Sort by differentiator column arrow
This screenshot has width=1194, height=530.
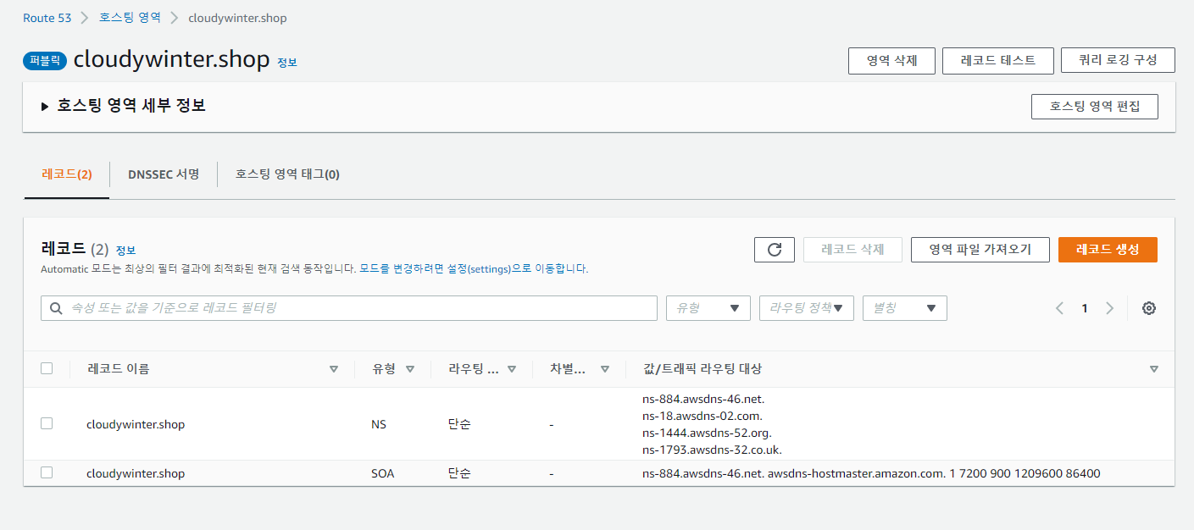pos(605,369)
